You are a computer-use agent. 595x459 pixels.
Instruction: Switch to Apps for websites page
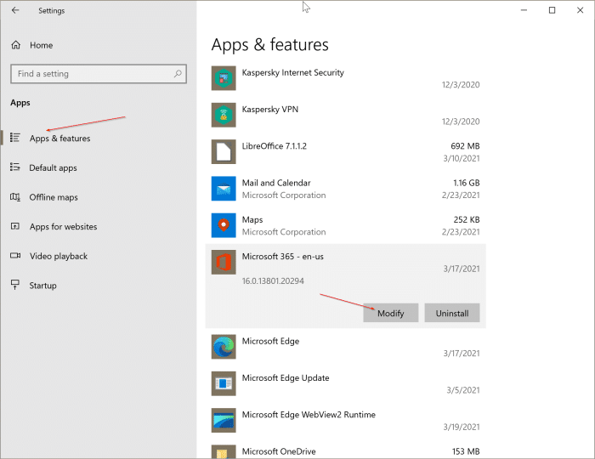pyautogui.click(x=63, y=227)
